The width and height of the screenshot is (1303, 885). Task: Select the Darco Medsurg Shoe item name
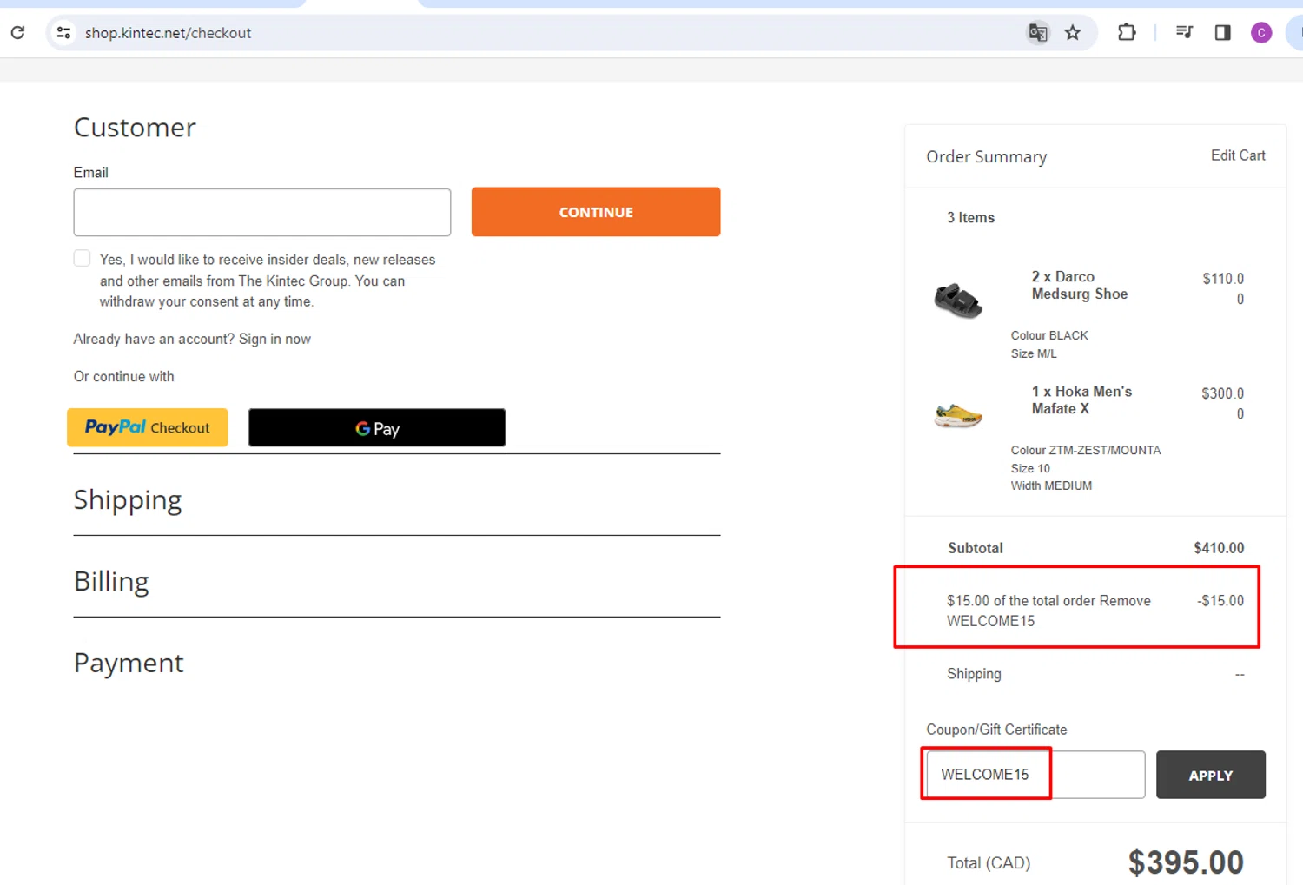pyautogui.click(x=1080, y=285)
